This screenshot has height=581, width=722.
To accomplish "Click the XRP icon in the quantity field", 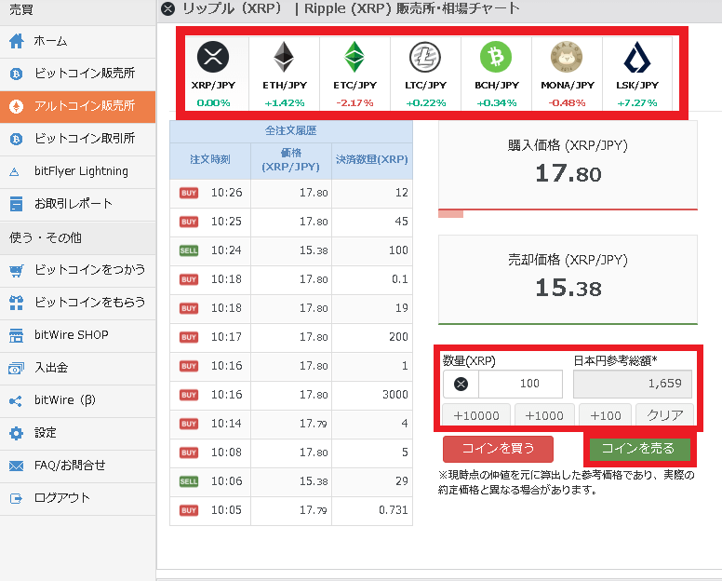I will click(x=461, y=384).
